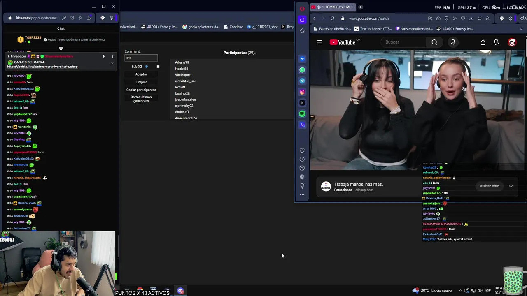The height and width of the screenshot is (296, 527).
Task: Open the kick.com popout downloads icon
Action: 89,18
